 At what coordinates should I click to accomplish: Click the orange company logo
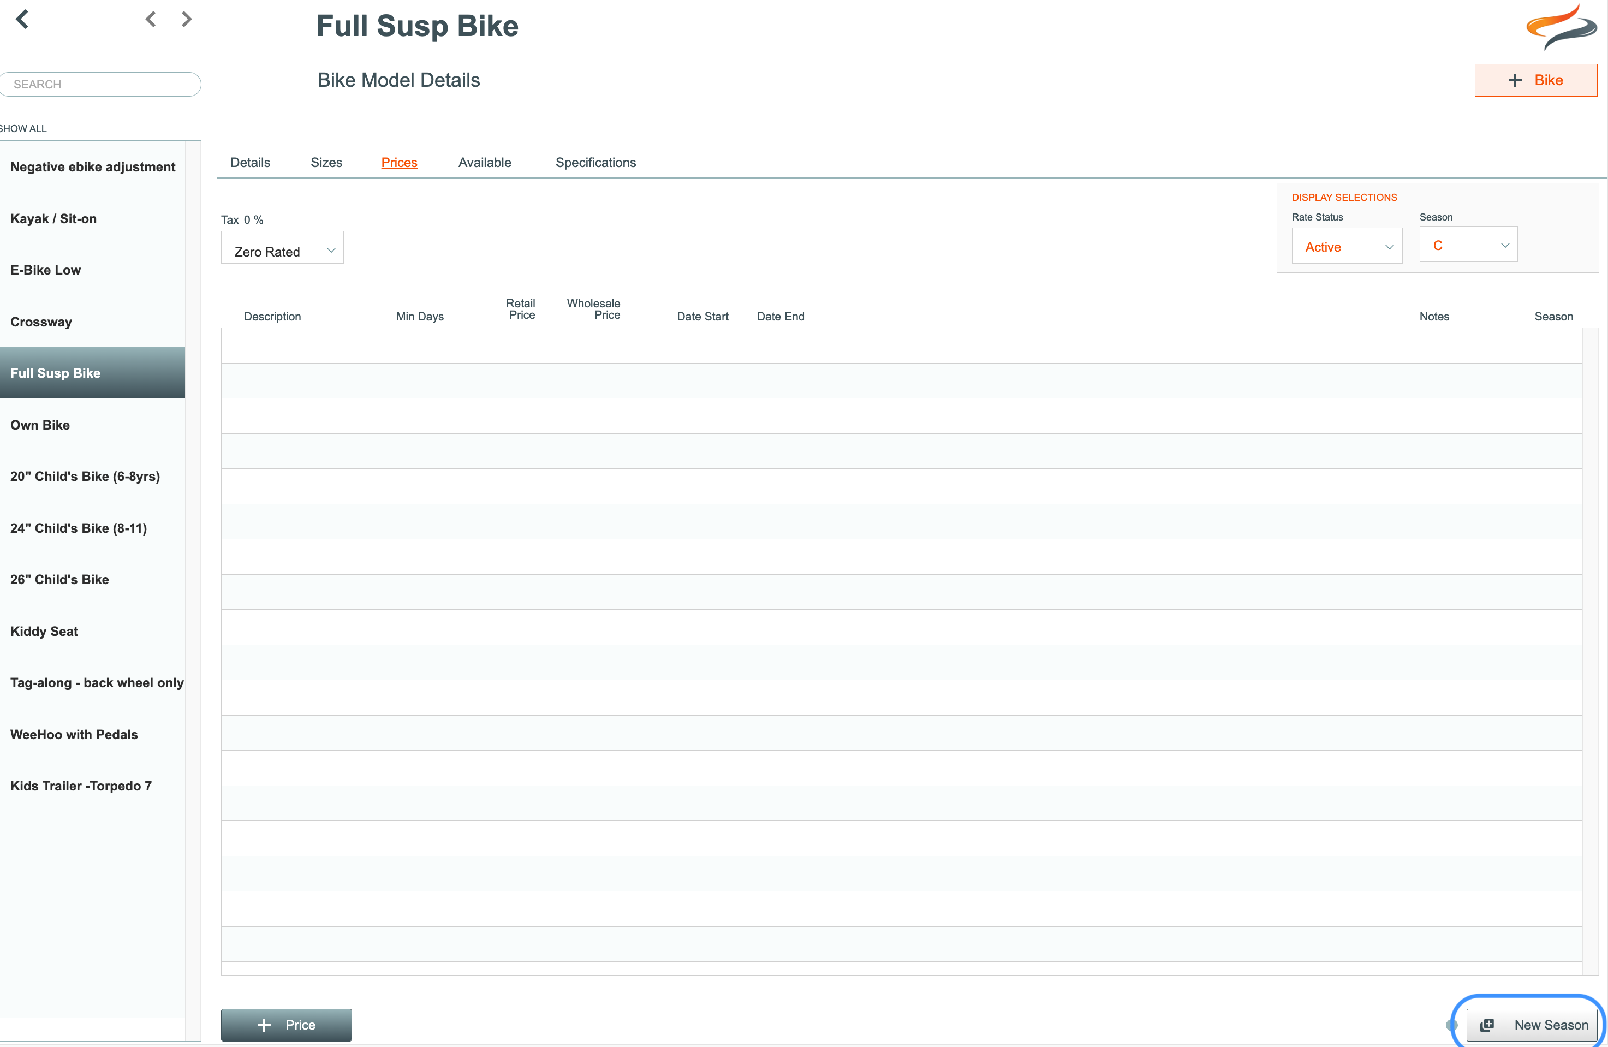click(x=1561, y=27)
